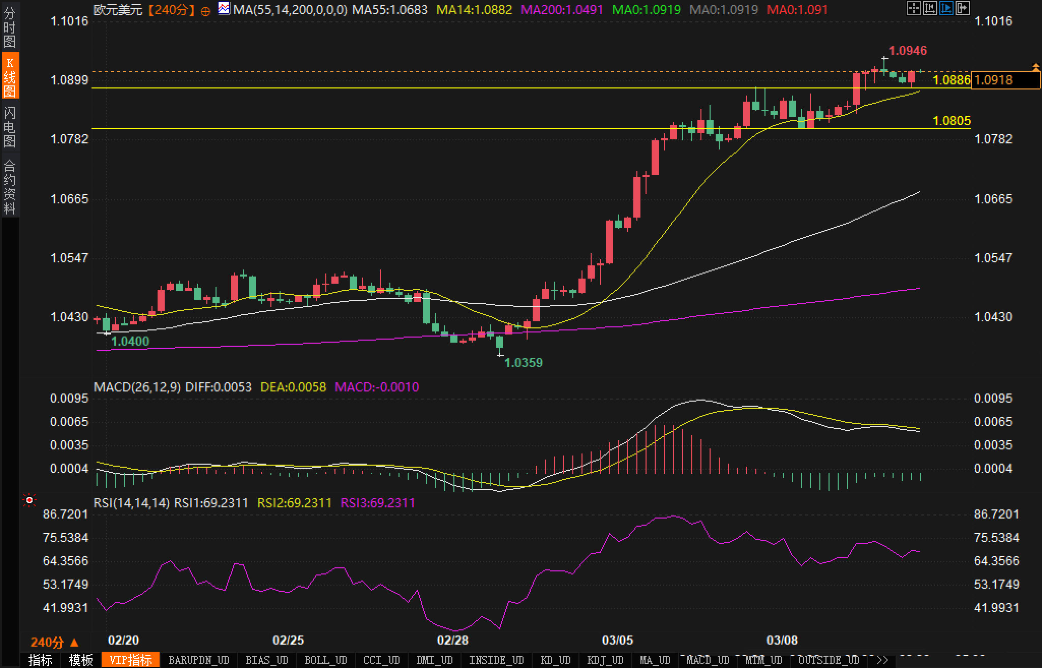The image size is (1042, 668).
Task: Click the DEA:0.0058 value
Action: (293, 387)
